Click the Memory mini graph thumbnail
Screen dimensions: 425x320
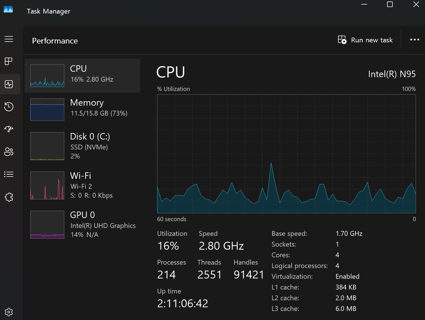point(47,109)
